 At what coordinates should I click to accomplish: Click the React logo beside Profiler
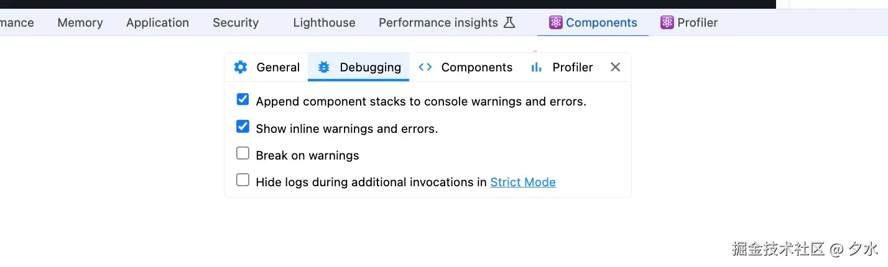[x=667, y=22]
